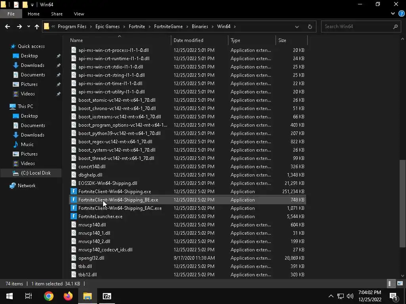Select file api-ms-win-crt-stdio-l1-1-0.dll

pos(111,66)
